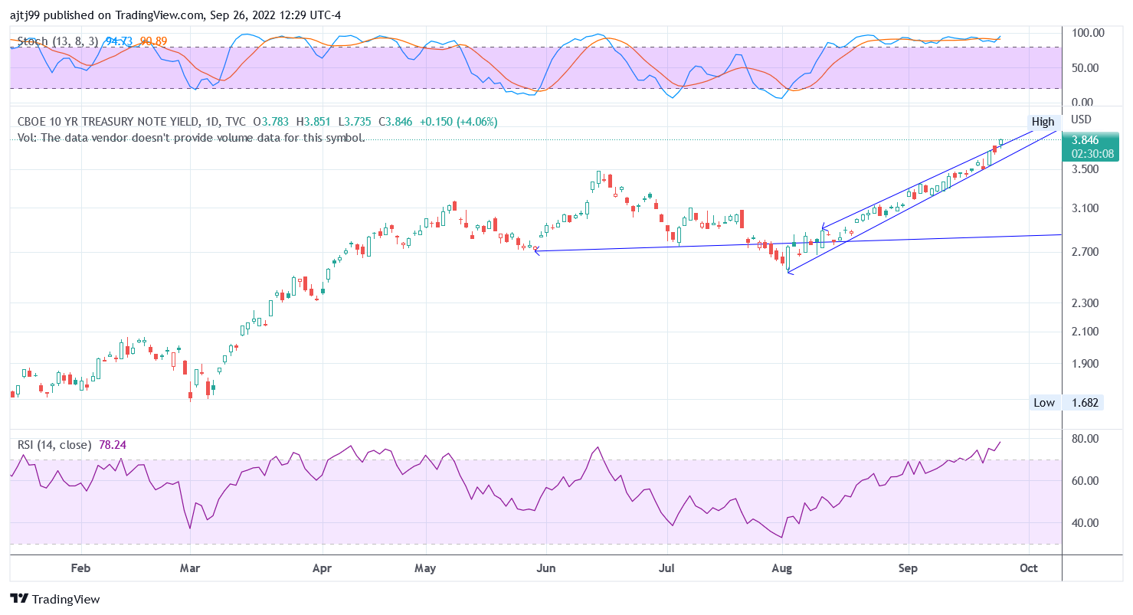The image size is (1133, 615).
Task: Click the Mar label on the time axis
Action: coord(189,568)
